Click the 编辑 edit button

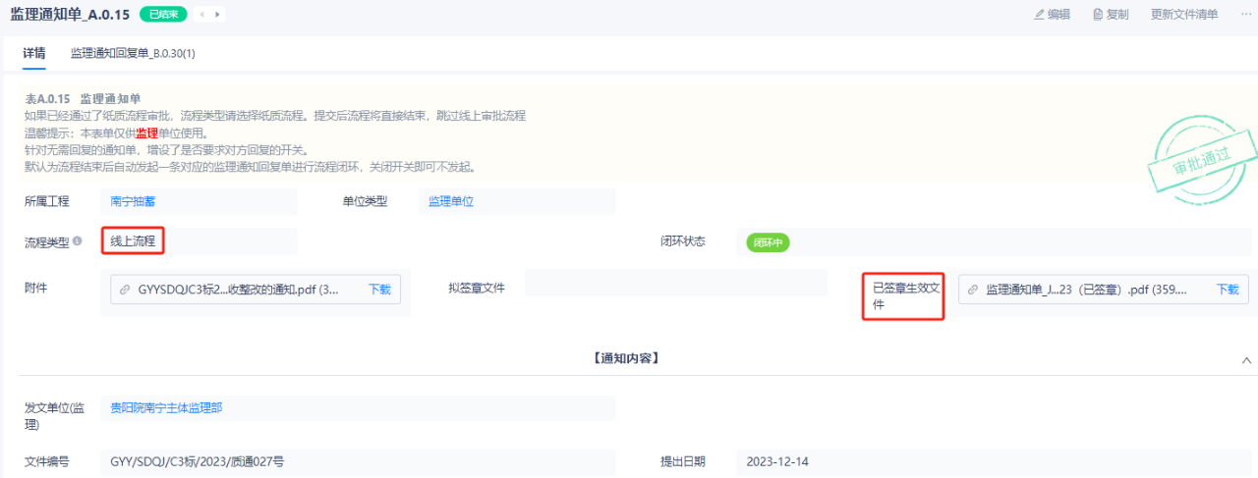(x=1052, y=15)
